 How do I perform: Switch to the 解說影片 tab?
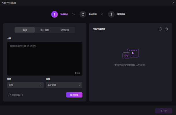tap(65, 30)
